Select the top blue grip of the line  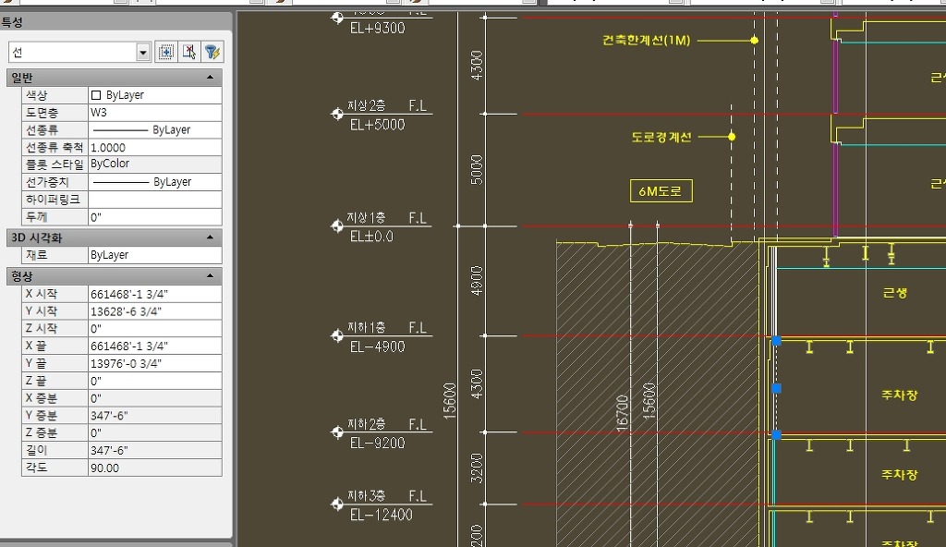[x=776, y=341]
